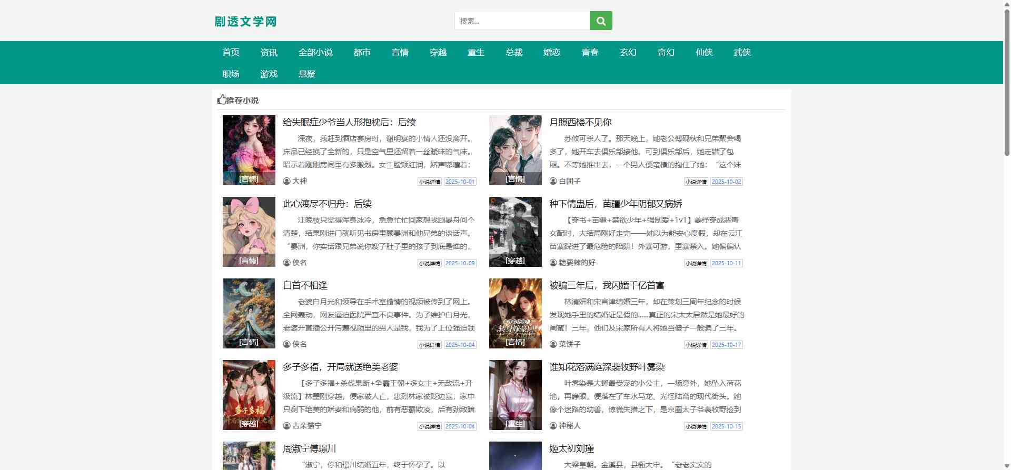Open the 全部小说 navigation menu item

tap(315, 52)
